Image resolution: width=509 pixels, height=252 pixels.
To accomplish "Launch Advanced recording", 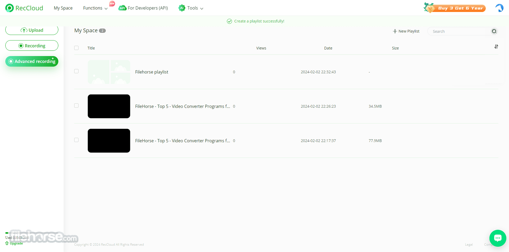I will tap(32, 61).
